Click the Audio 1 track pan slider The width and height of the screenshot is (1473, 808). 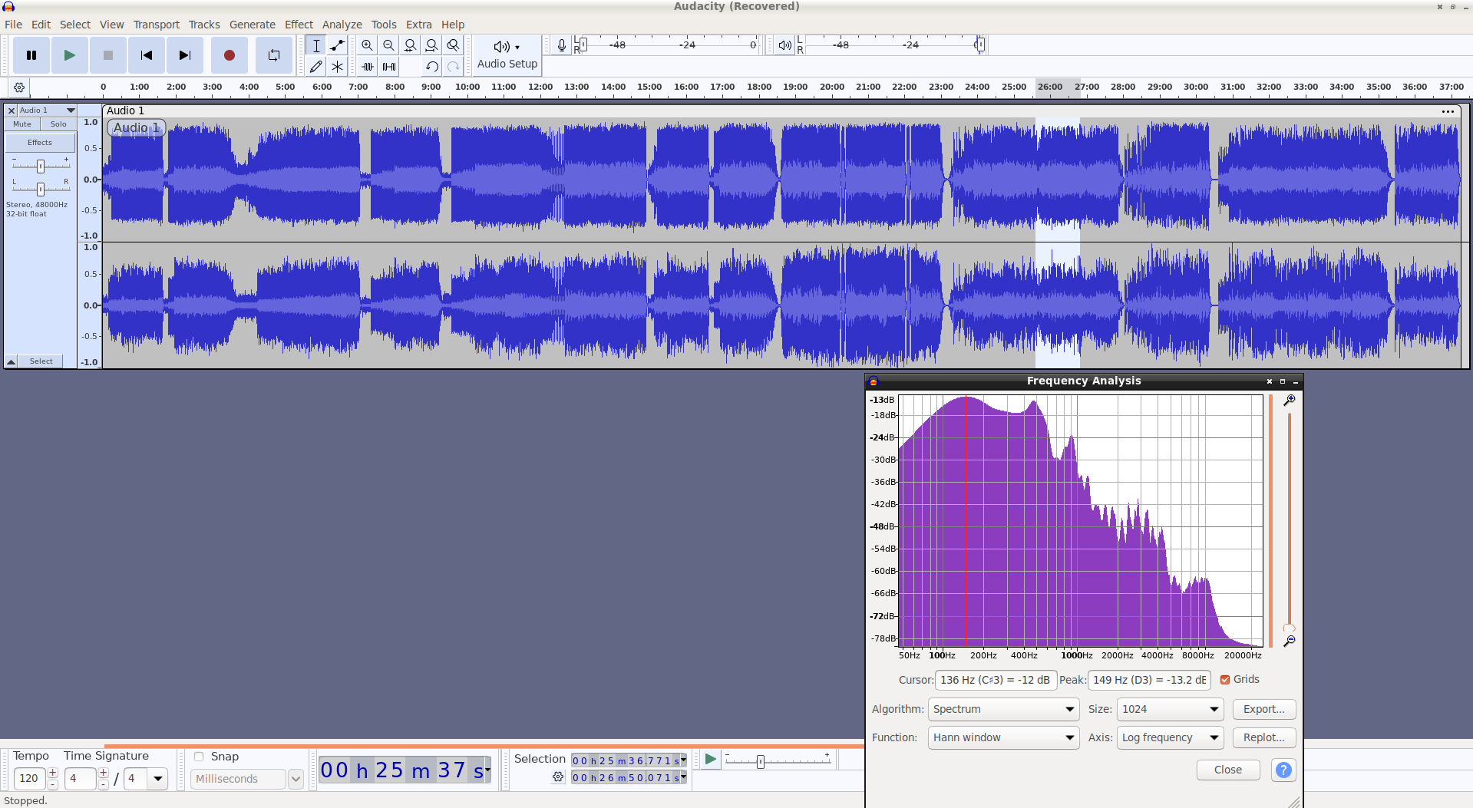pos(41,188)
